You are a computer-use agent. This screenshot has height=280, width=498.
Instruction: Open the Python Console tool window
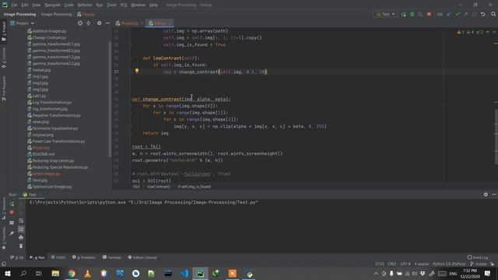[x=142, y=257]
